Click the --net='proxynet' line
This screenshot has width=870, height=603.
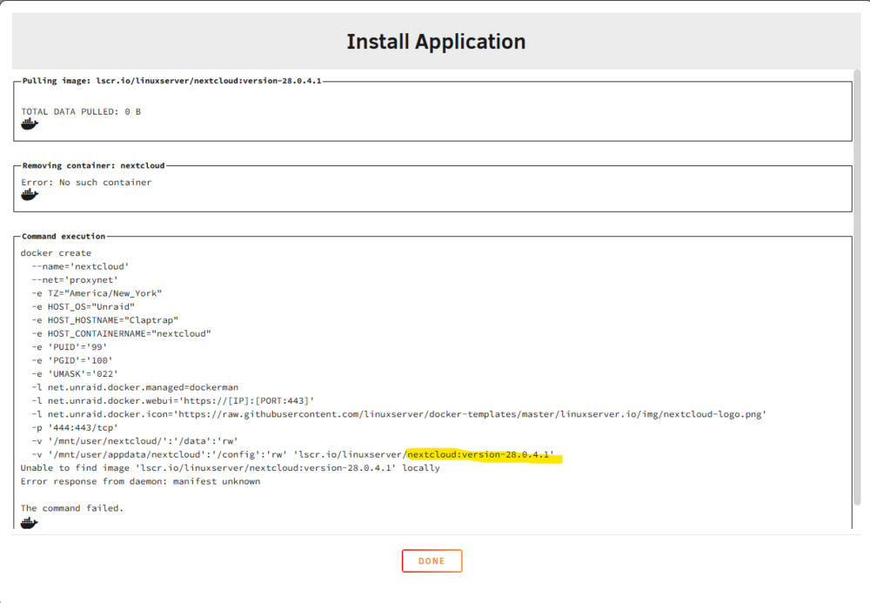[74, 279]
